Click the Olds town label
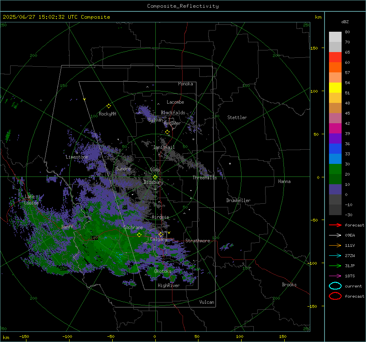The image size is (366, 342). click(x=155, y=170)
